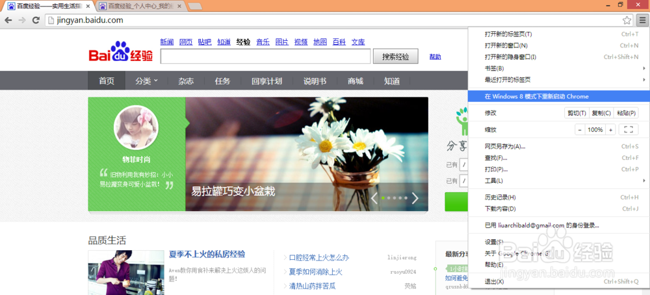Decrease zoom with minus button
Screen dimensions: 650x295
click(580, 130)
